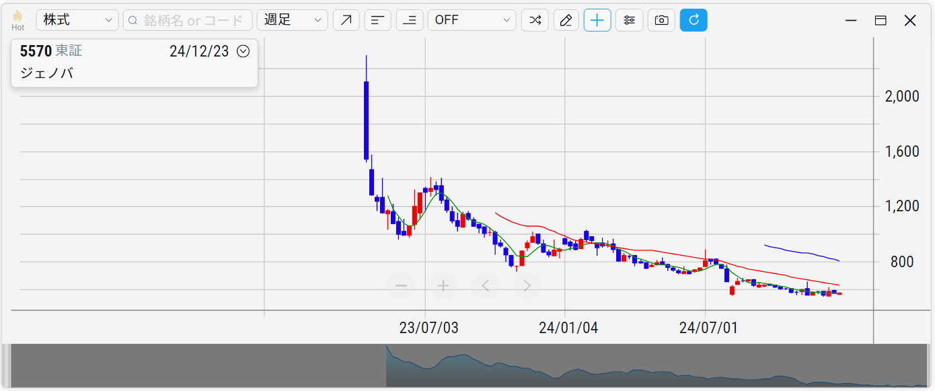
Task: Close the chart window
Action: click(x=910, y=21)
